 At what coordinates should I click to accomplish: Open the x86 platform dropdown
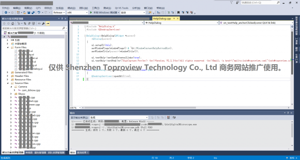pos(77,12)
